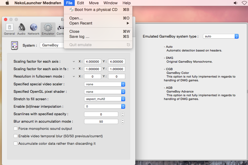Click fullscreen Resolution Y field

click(x=117, y=77)
